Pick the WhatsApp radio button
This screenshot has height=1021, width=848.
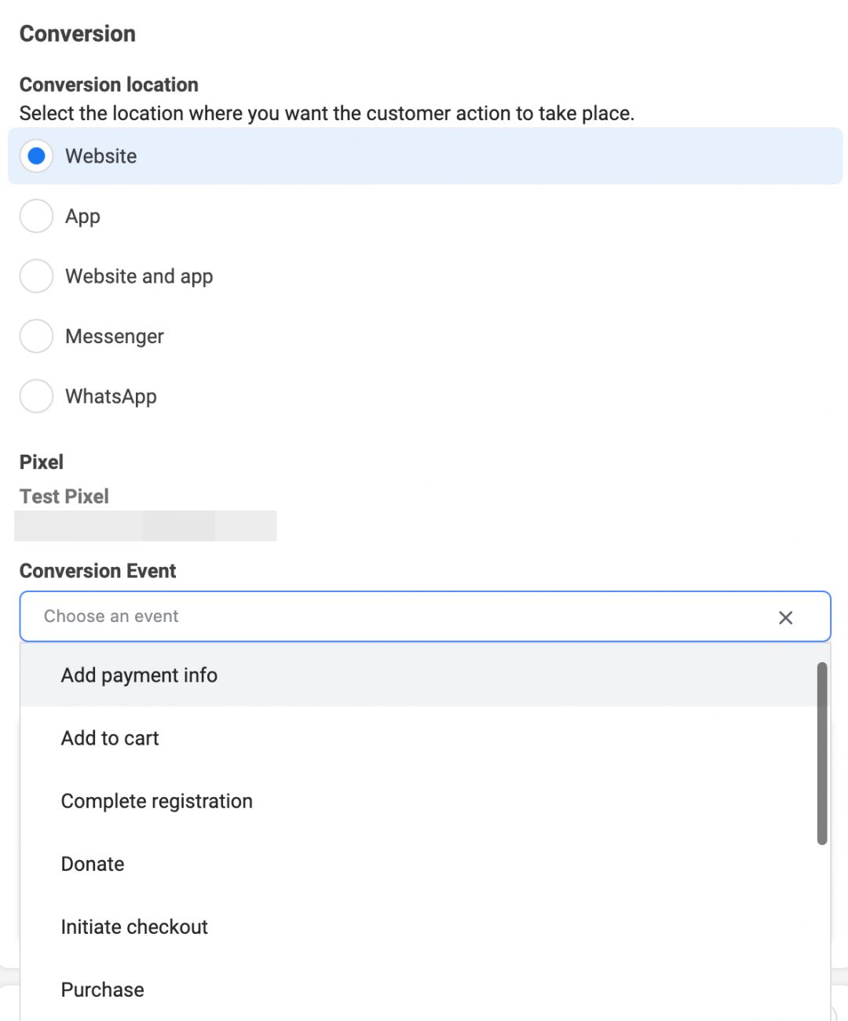click(36, 397)
